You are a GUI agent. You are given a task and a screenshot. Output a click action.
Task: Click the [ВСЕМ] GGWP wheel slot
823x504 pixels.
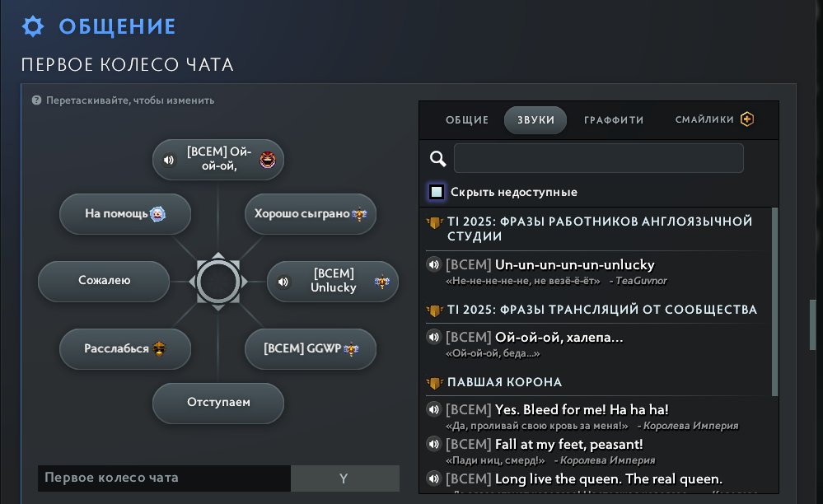pos(310,349)
